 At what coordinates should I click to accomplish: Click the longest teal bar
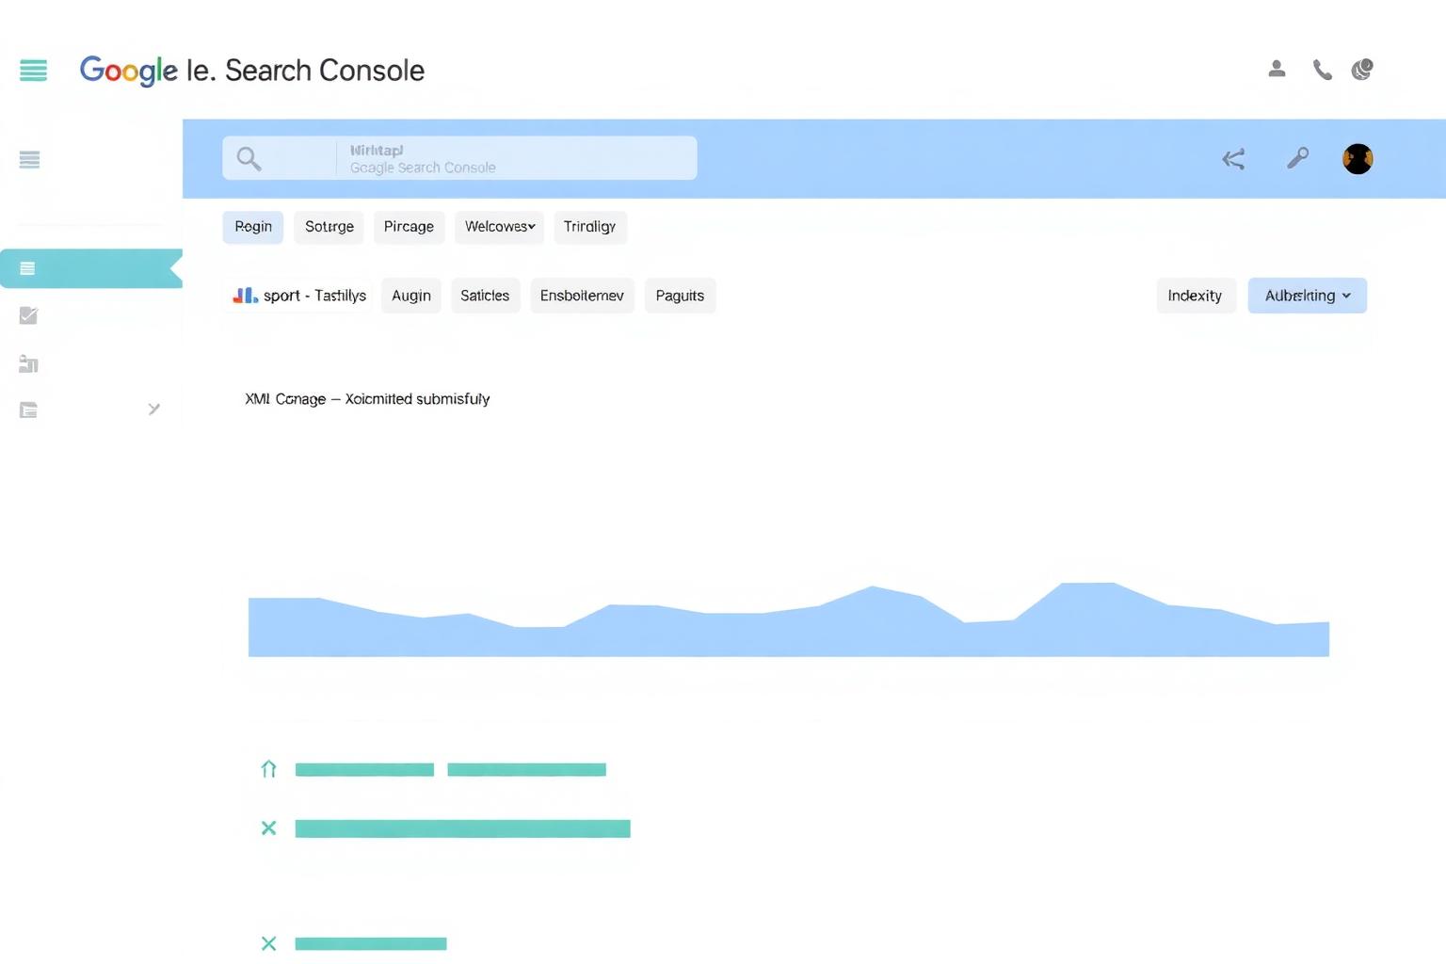462,828
